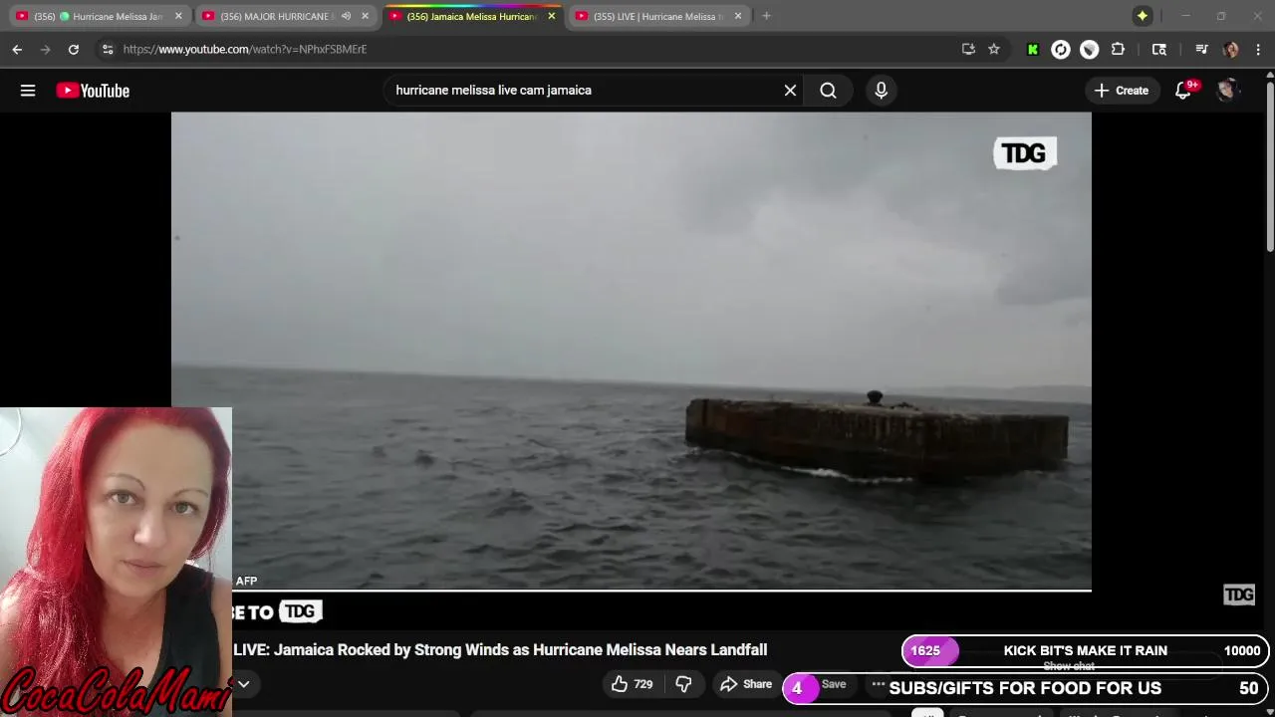
Task: Focus the browser address bar URL
Action: (245, 49)
